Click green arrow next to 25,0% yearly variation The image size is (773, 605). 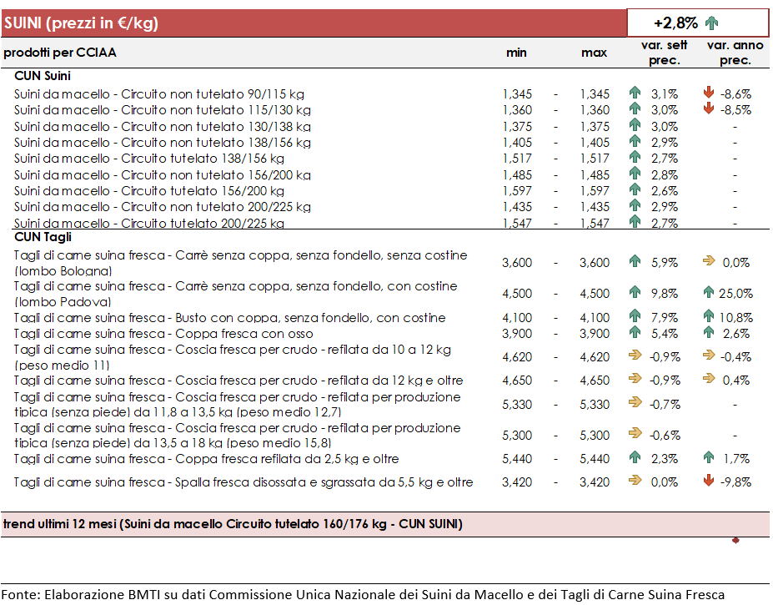point(709,291)
